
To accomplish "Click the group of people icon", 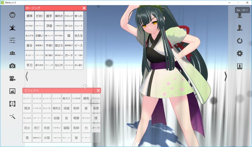I will tap(12, 53).
